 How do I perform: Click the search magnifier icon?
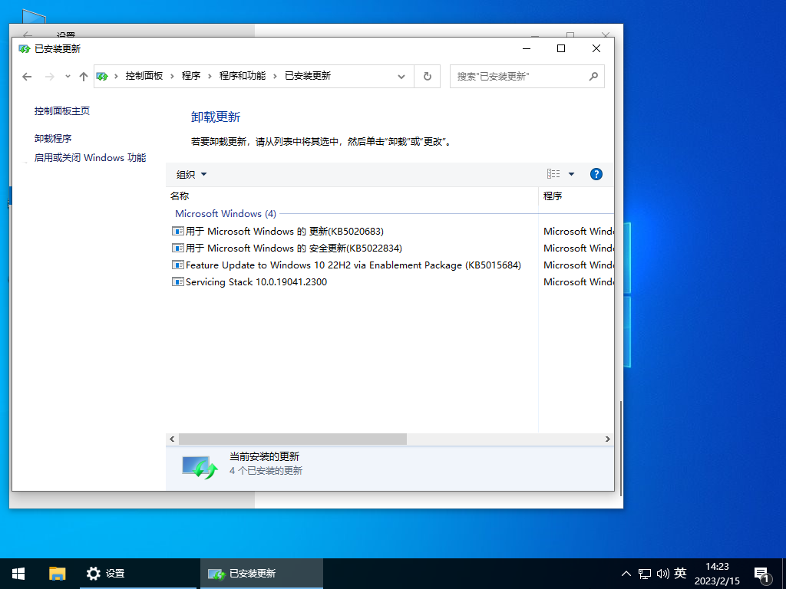(x=593, y=76)
